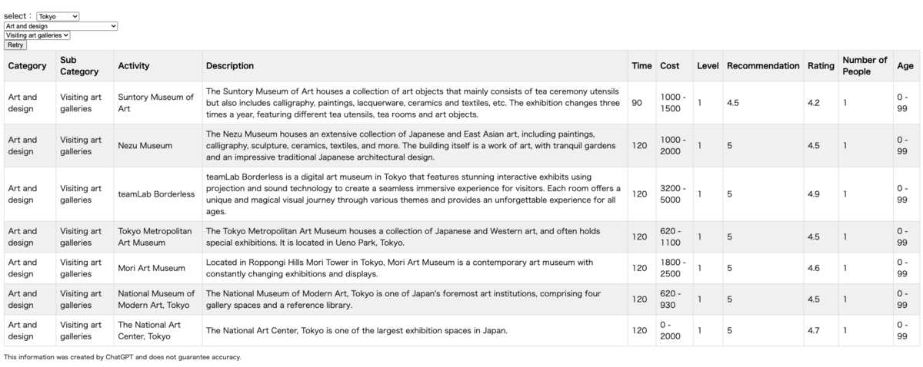Click National Museum of Modern Art cell
Image resolution: width=923 pixels, height=367 pixels.
click(156, 299)
